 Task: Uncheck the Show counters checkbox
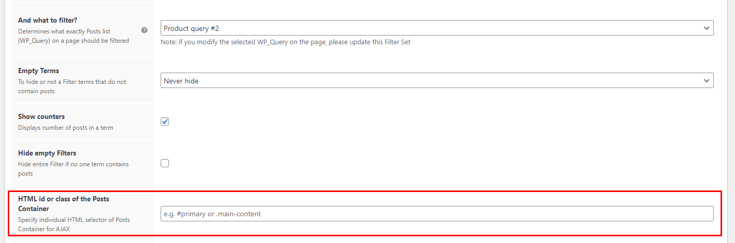pos(165,121)
